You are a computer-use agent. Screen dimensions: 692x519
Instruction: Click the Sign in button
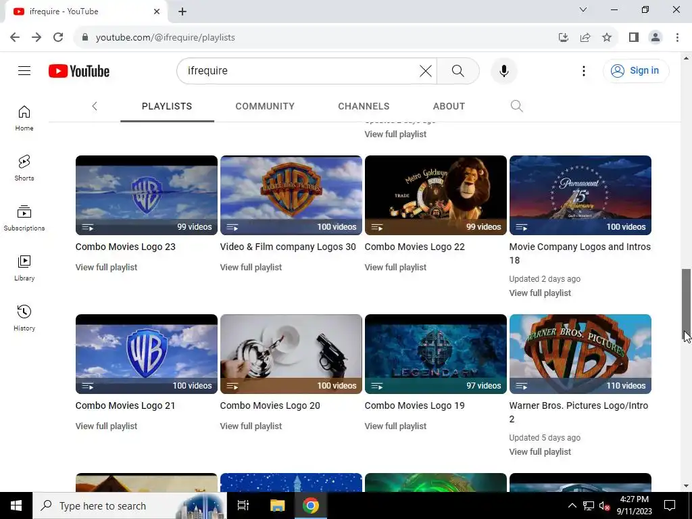635,70
